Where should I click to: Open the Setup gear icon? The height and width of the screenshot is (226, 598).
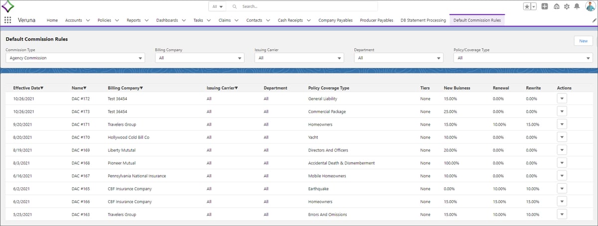pyautogui.click(x=567, y=6)
